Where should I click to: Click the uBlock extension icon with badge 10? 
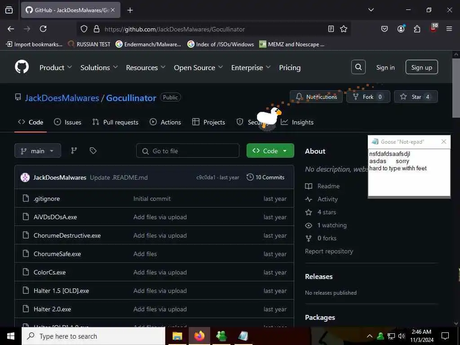[x=433, y=28]
